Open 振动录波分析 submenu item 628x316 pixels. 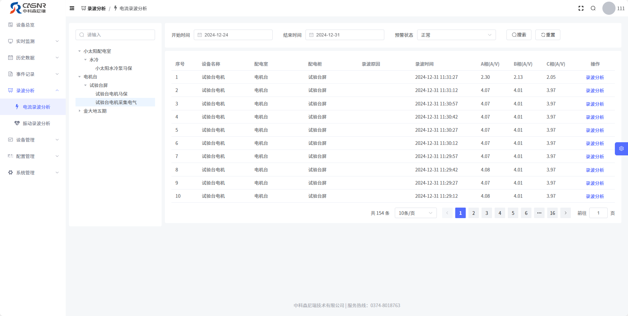coord(33,123)
